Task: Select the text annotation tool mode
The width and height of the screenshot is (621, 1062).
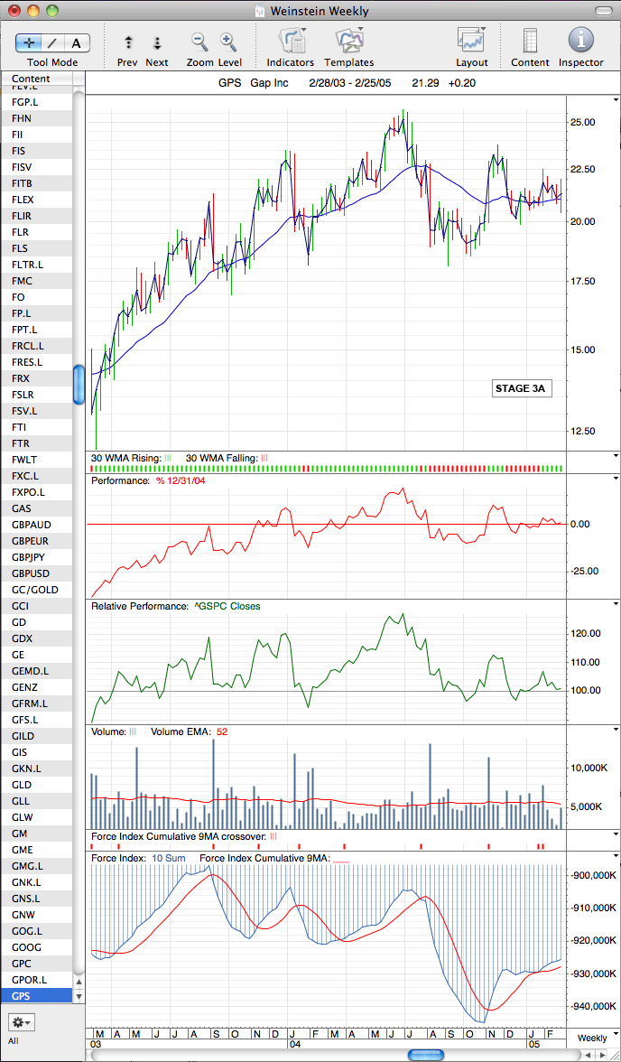Action: pyautogui.click(x=77, y=43)
